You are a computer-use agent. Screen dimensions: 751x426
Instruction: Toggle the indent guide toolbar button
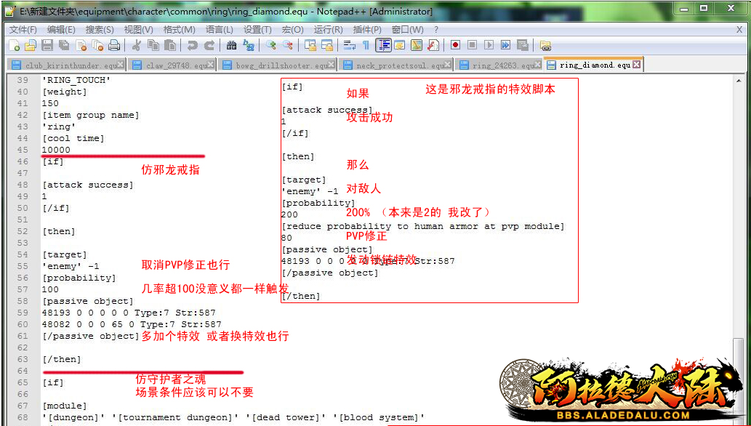coord(383,45)
